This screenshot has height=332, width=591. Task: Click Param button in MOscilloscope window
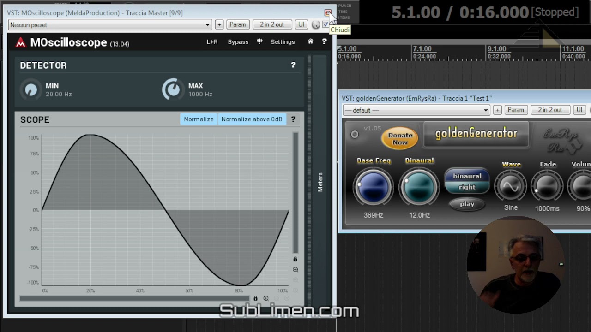tap(238, 24)
